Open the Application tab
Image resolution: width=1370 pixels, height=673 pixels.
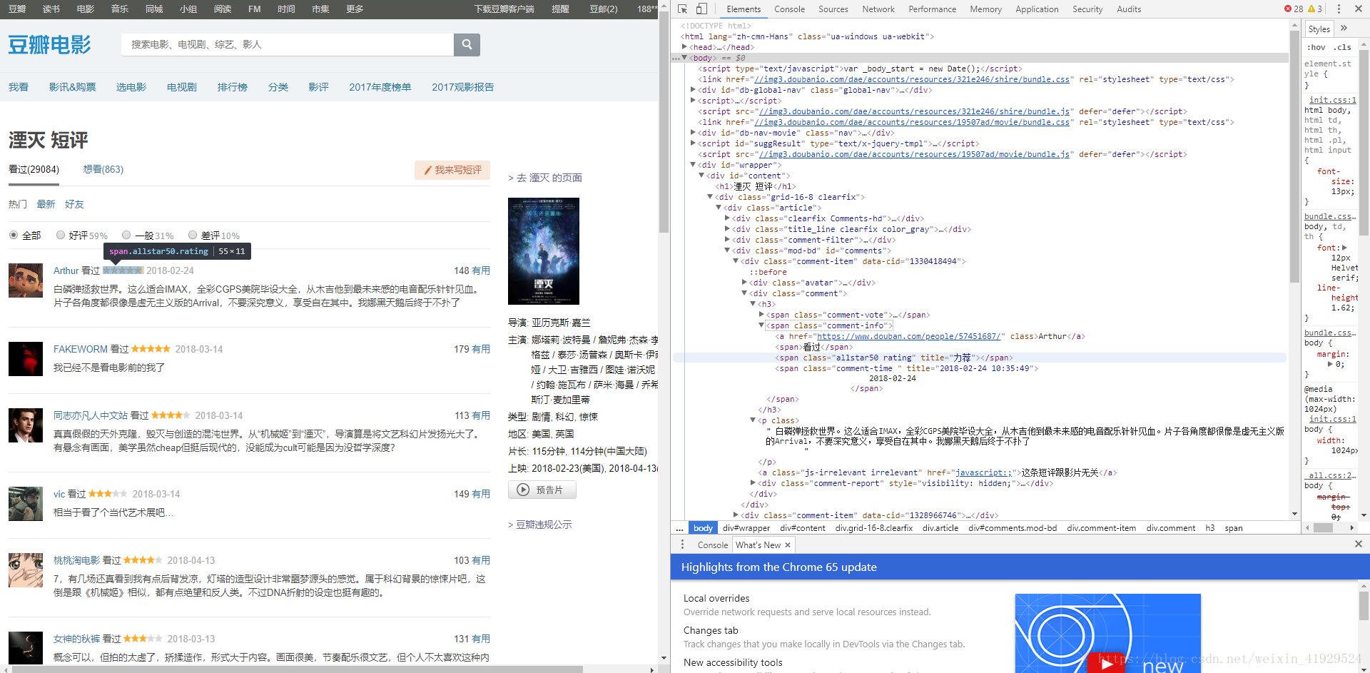coord(1037,9)
